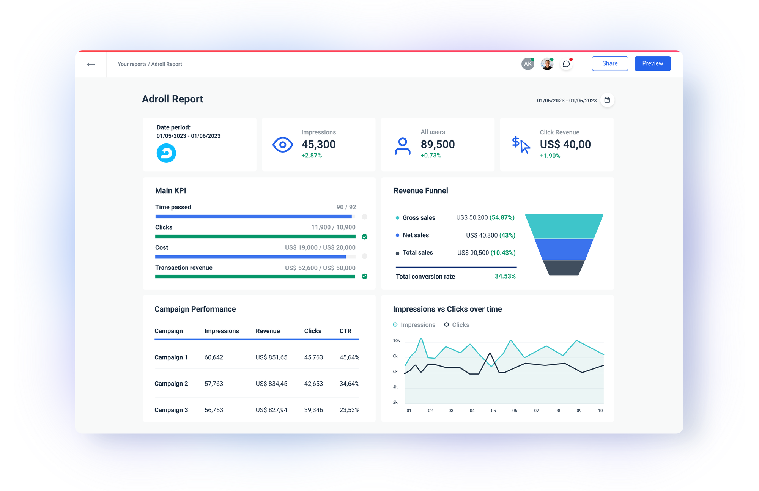Select the Campaign column header in Campaign Performance

168,330
